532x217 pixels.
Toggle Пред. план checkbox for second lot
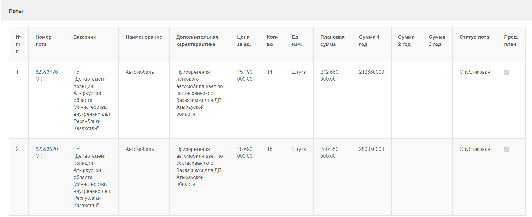pyautogui.click(x=507, y=149)
